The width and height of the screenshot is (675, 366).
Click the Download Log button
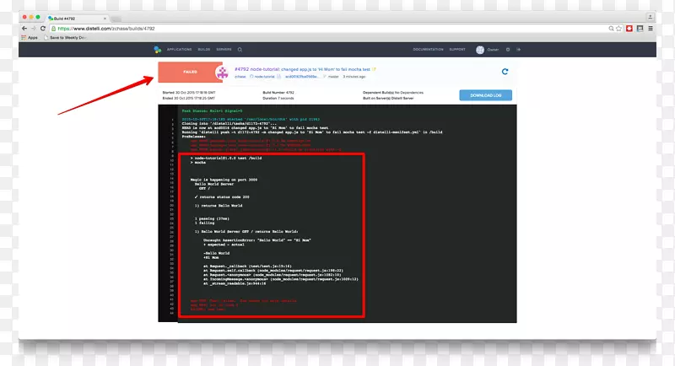coord(486,95)
